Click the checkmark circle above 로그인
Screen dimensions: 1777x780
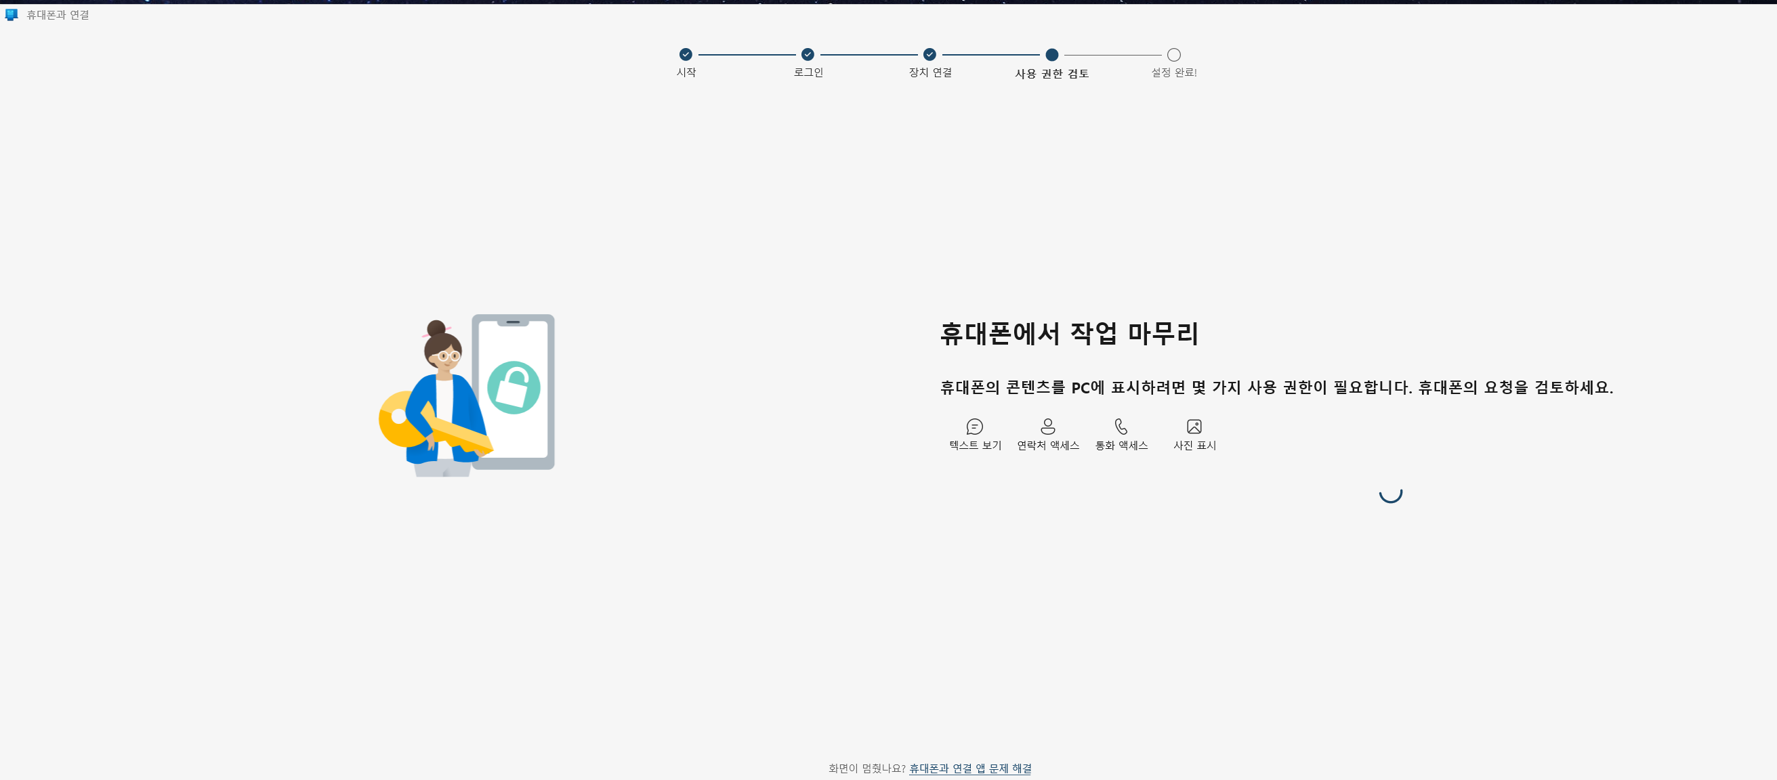[x=807, y=54]
